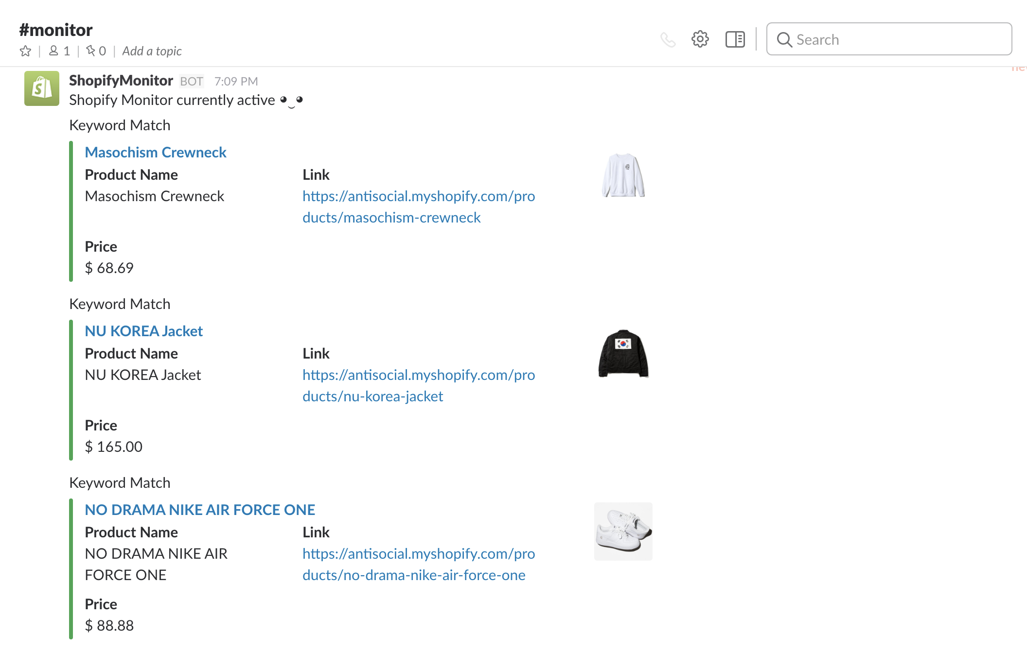Open NU KOREA Jacket title link
This screenshot has height=652, width=1027.
click(143, 331)
